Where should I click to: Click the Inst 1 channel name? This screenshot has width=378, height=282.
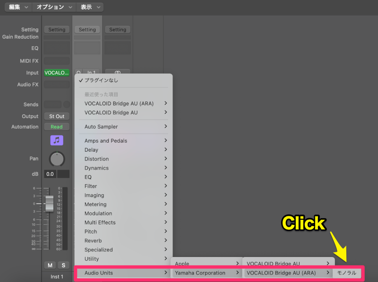[57, 277]
